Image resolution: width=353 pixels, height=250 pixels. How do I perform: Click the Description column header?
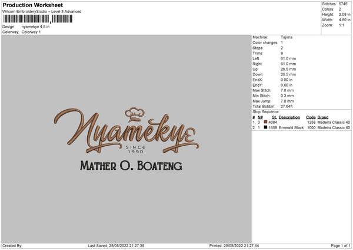289,117
